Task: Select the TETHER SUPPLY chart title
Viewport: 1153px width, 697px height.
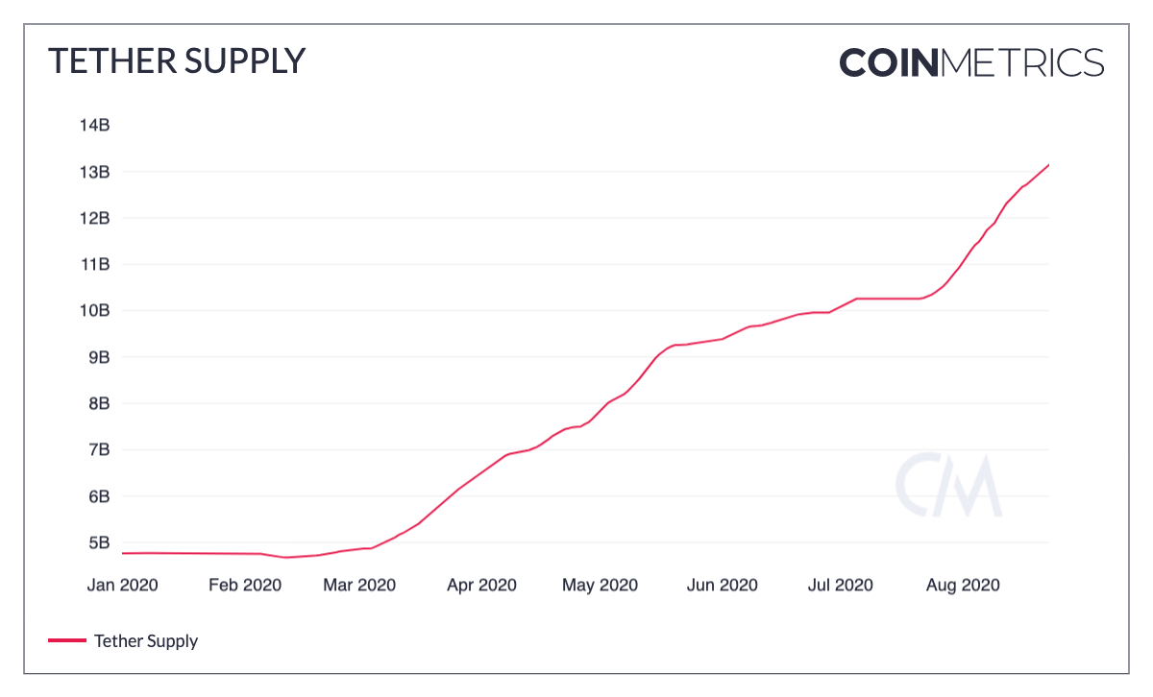Action: tap(177, 61)
